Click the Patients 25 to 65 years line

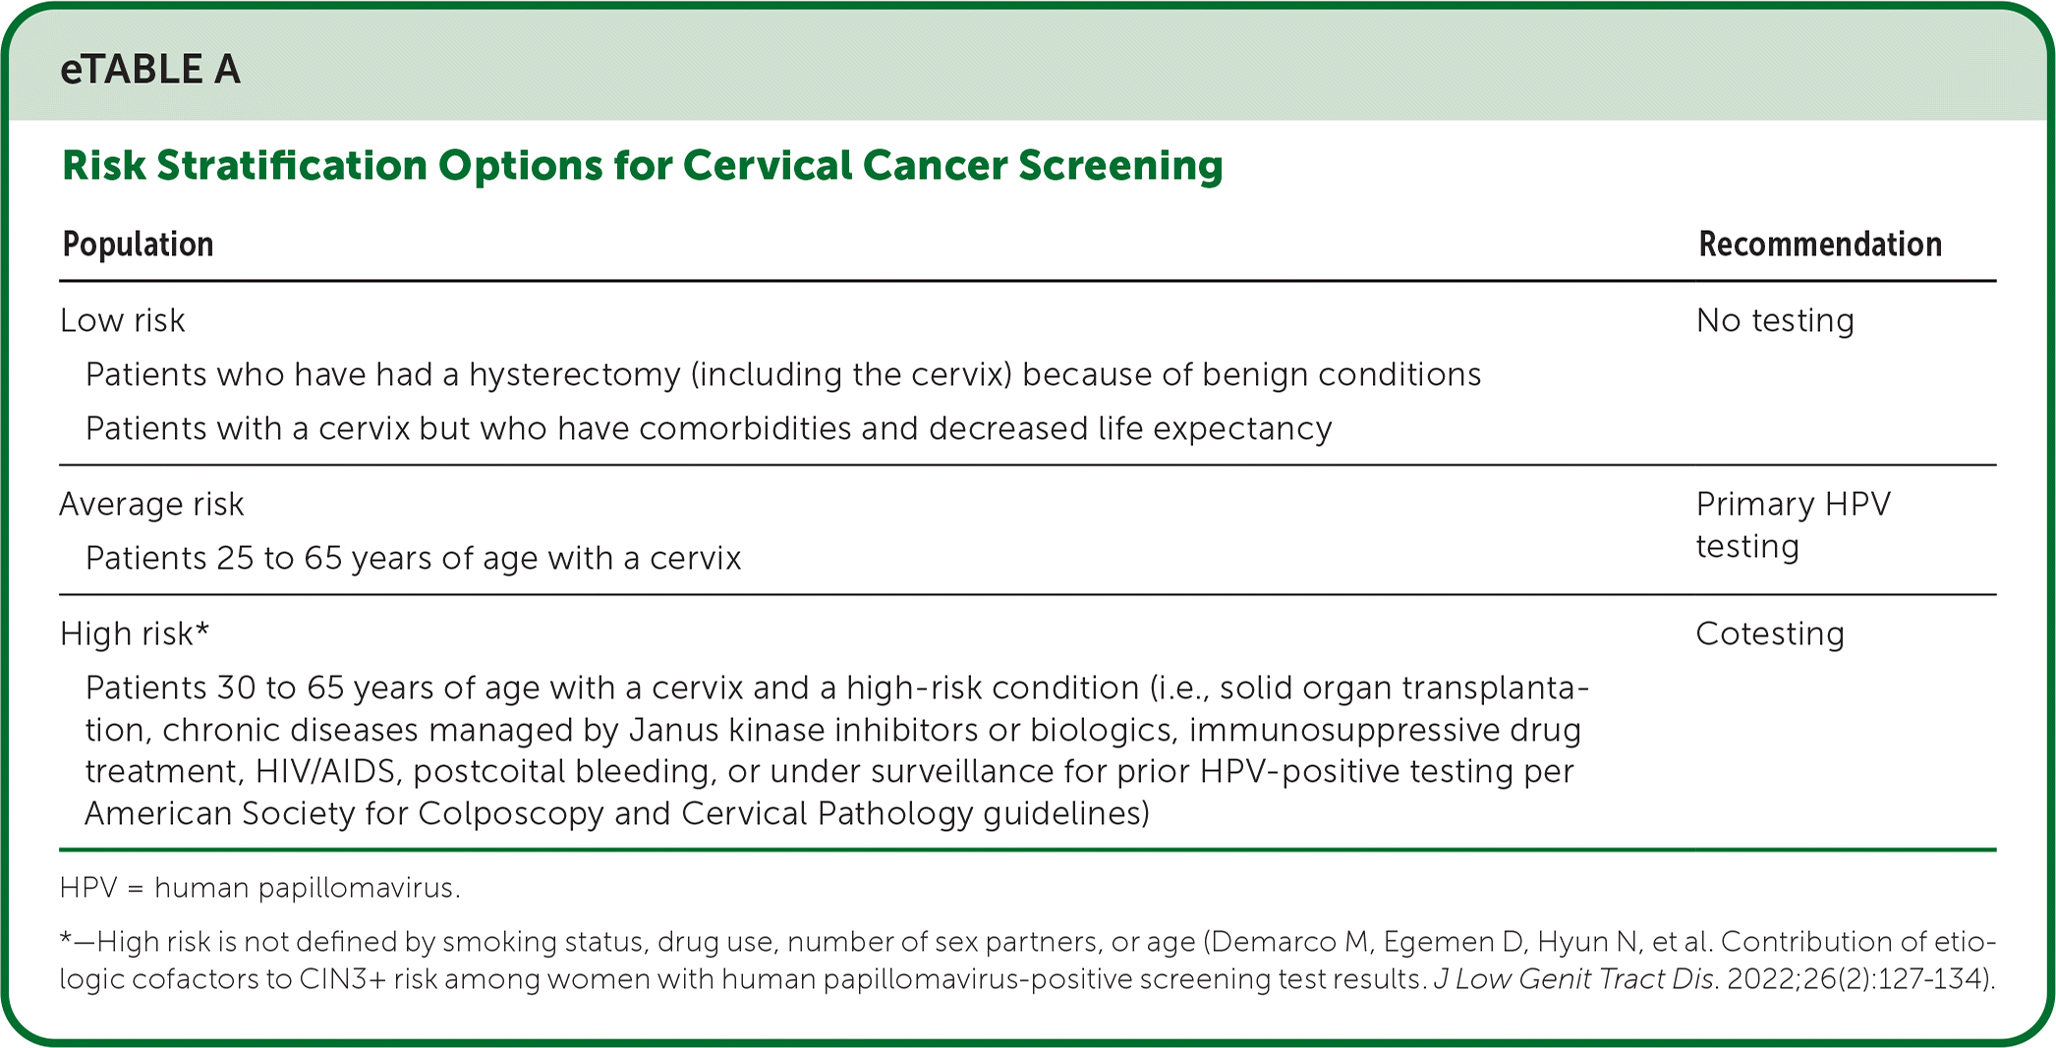point(413,559)
